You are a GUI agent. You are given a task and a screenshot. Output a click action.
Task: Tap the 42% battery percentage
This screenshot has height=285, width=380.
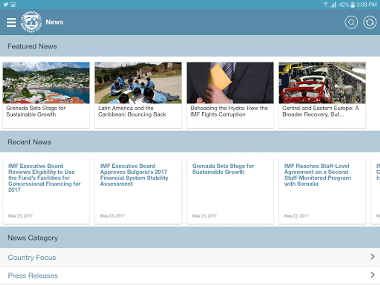(x=344, y=4)
